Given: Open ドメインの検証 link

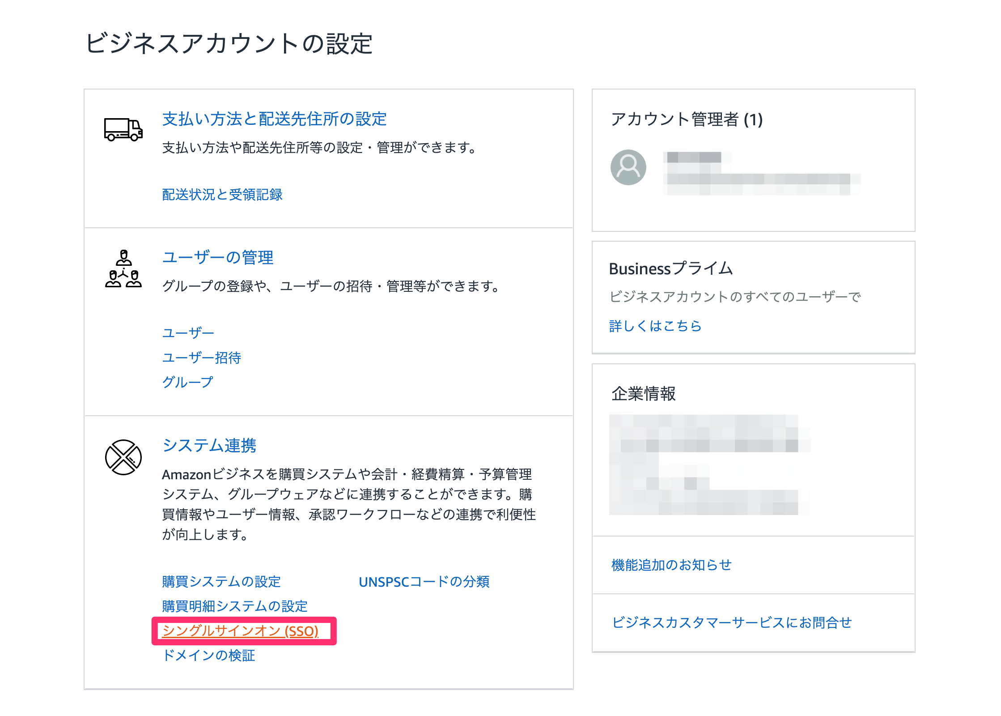Looking at the screenshot, I should (208, 656).
